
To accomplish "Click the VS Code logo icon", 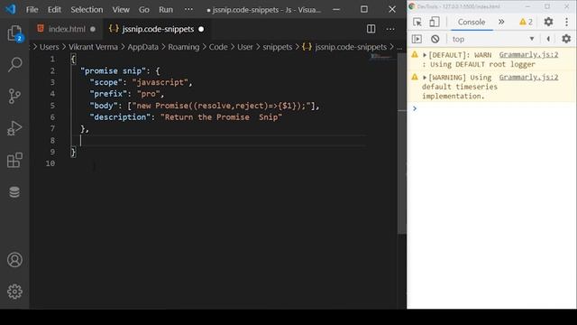I will tap(11, 9).
